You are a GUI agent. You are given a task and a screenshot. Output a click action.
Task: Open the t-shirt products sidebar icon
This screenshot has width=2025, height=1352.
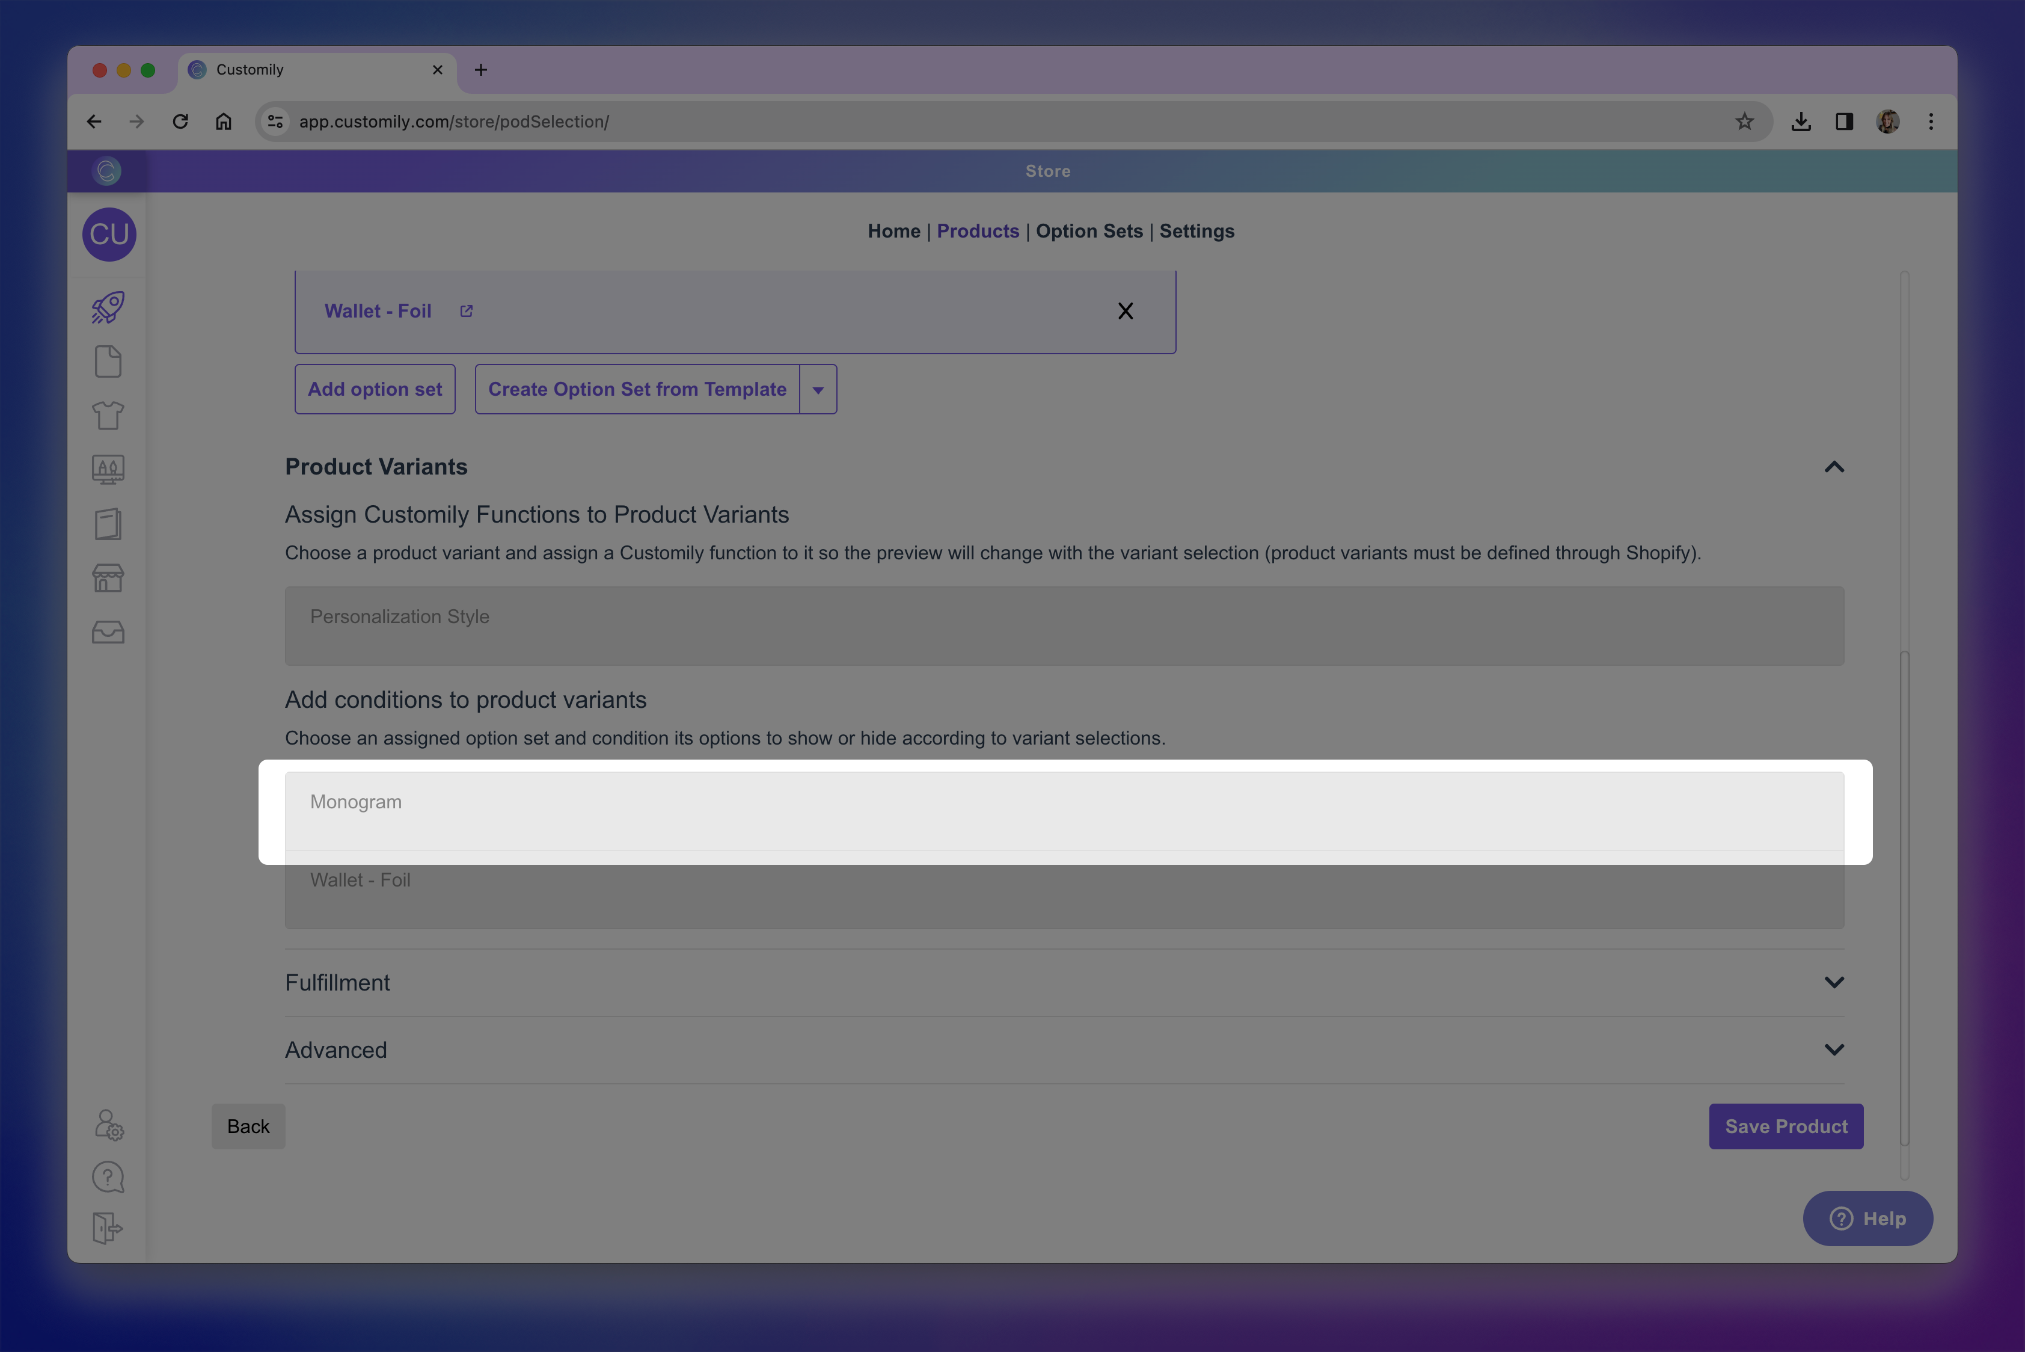coord(108,416)
